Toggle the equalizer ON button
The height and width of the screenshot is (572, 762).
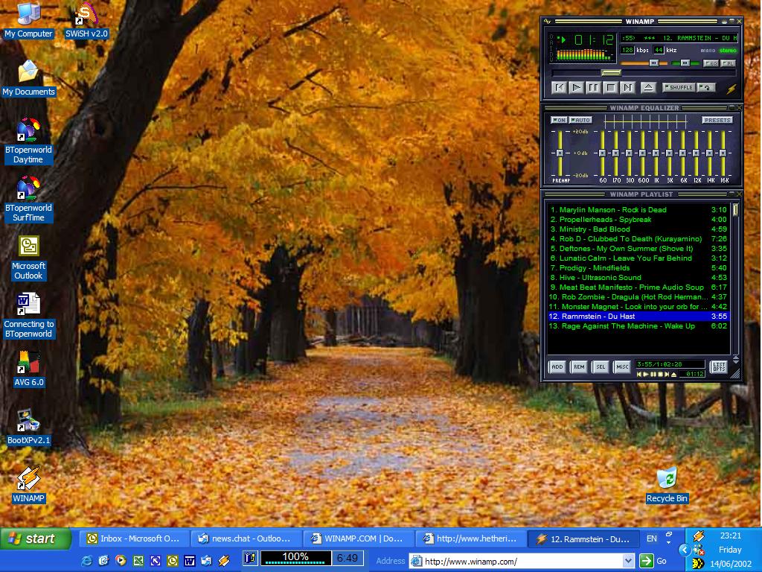(558, 120)
